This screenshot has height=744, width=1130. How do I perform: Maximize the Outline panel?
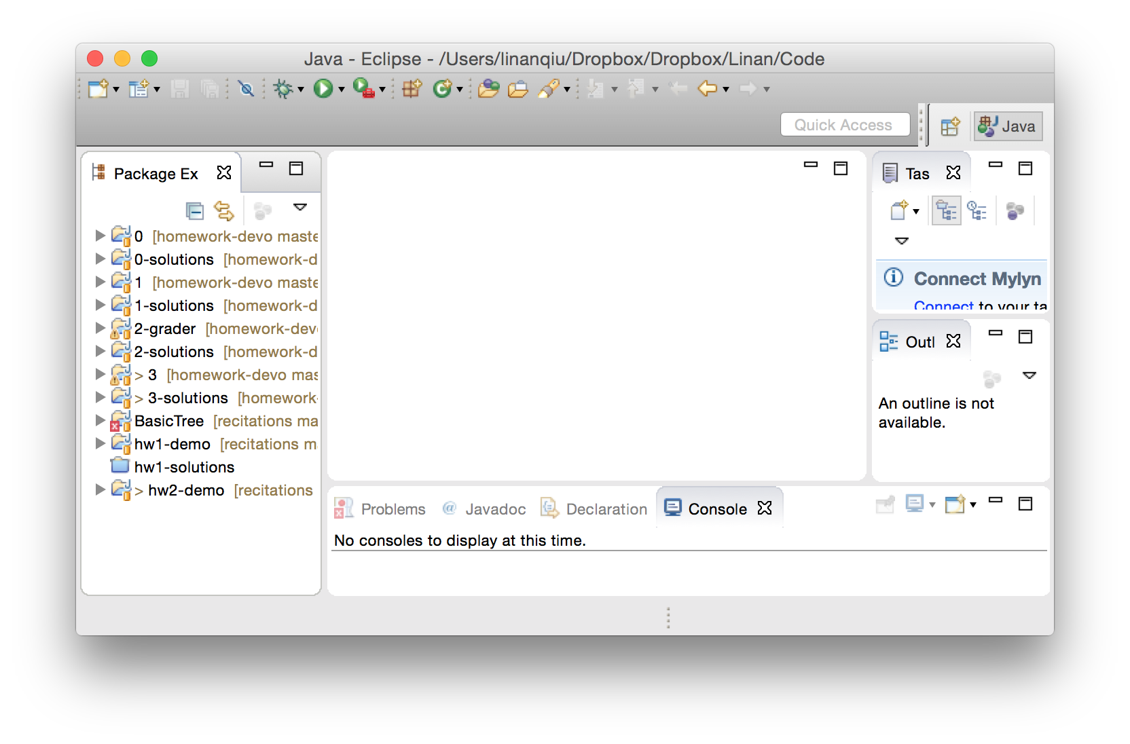pos(1025,337)
